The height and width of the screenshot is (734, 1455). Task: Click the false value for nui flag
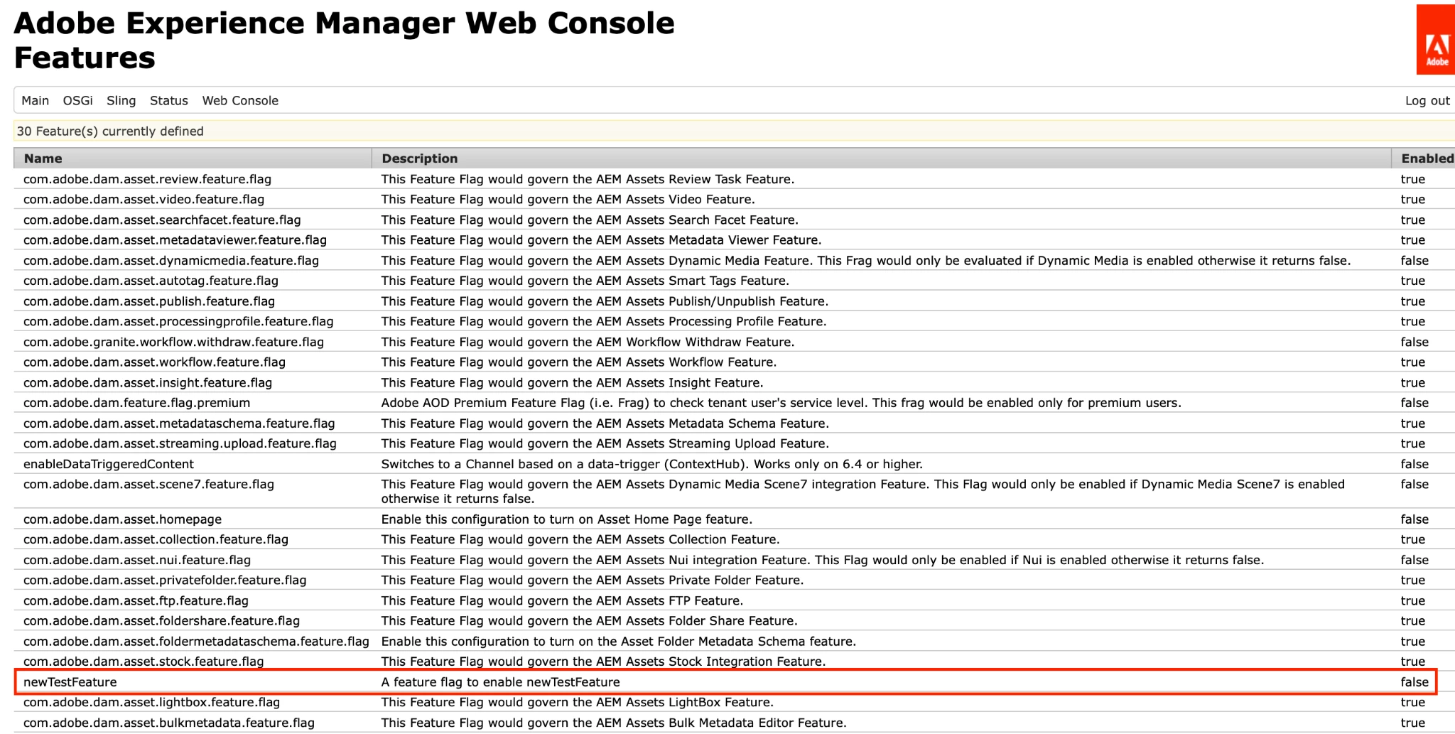pyautogui.click(x=1414, y=560)
